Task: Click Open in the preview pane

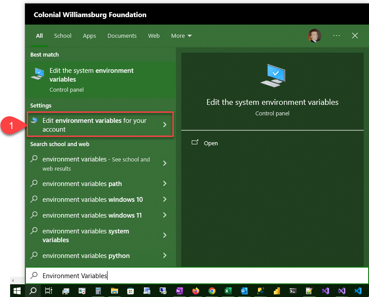Action: pyautogui.click(x=211, y=143)
